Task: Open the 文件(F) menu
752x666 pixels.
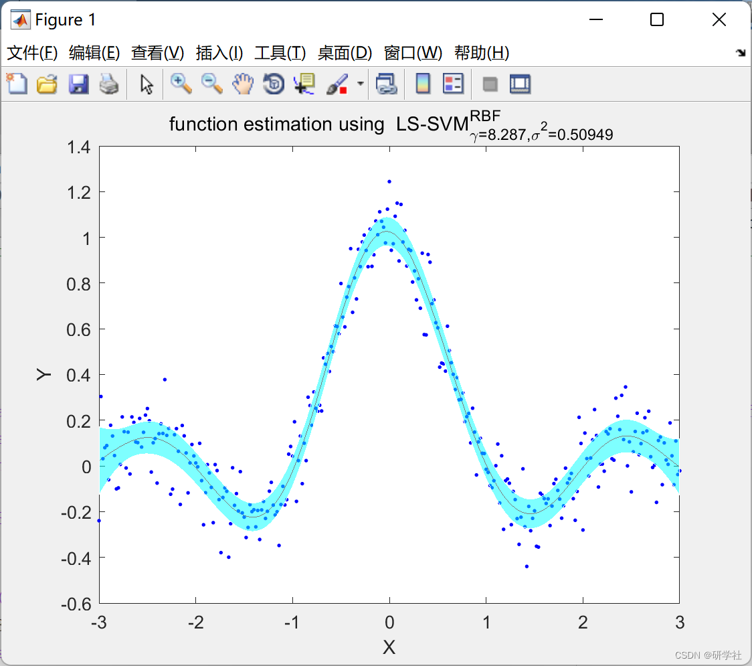Action: coord(32,53)
